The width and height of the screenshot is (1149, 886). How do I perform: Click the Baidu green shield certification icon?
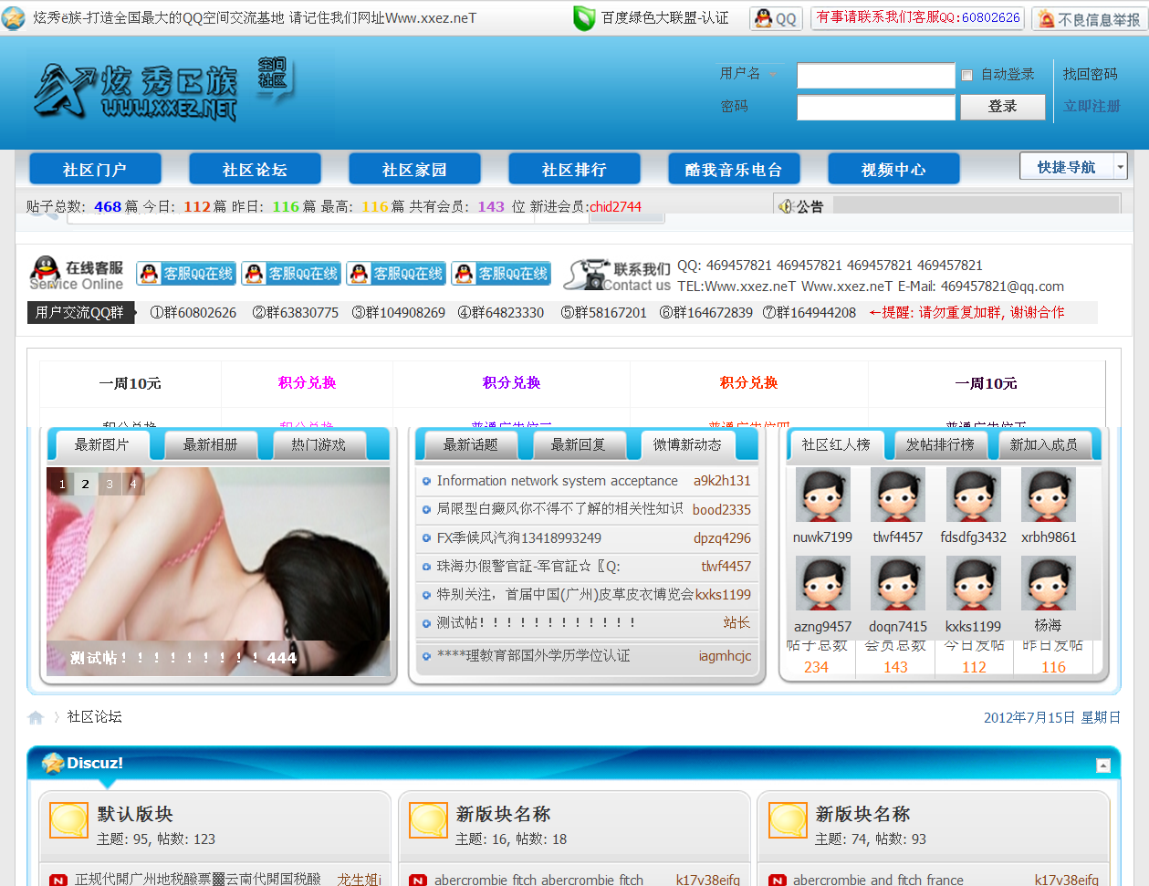(x=584, y=18)
